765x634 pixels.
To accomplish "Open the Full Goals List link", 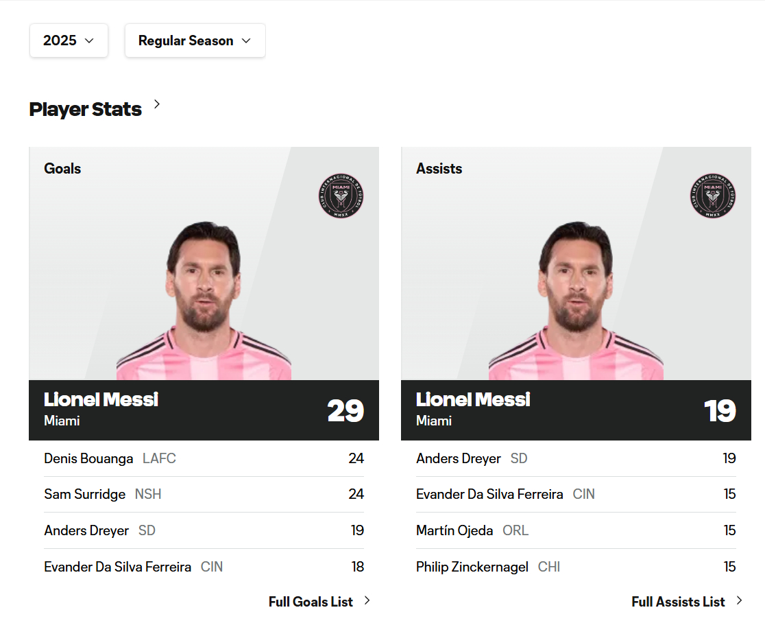I will pos(311,602).
